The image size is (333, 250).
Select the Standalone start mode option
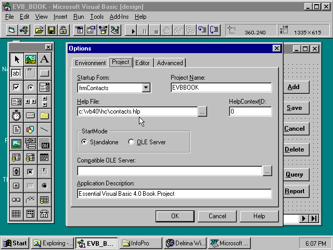85,142
